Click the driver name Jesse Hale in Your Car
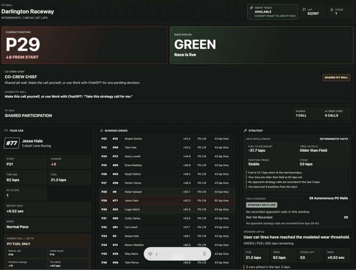The image size is (356, 270). click(32, 141)
